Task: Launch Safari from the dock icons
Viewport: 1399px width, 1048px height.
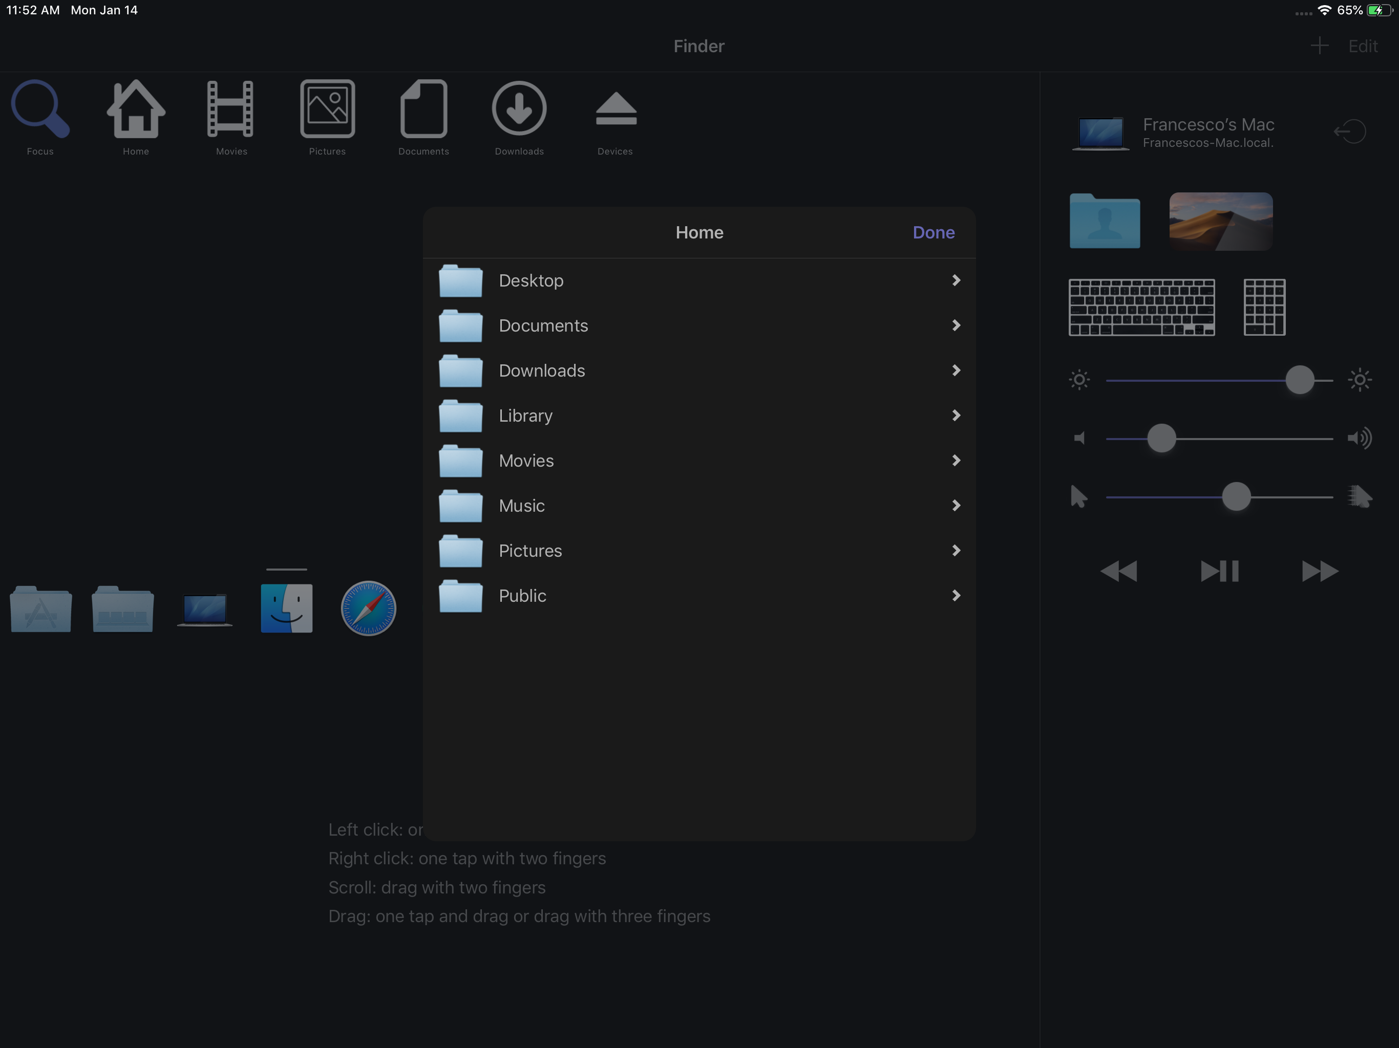Action: coord(368,608)
